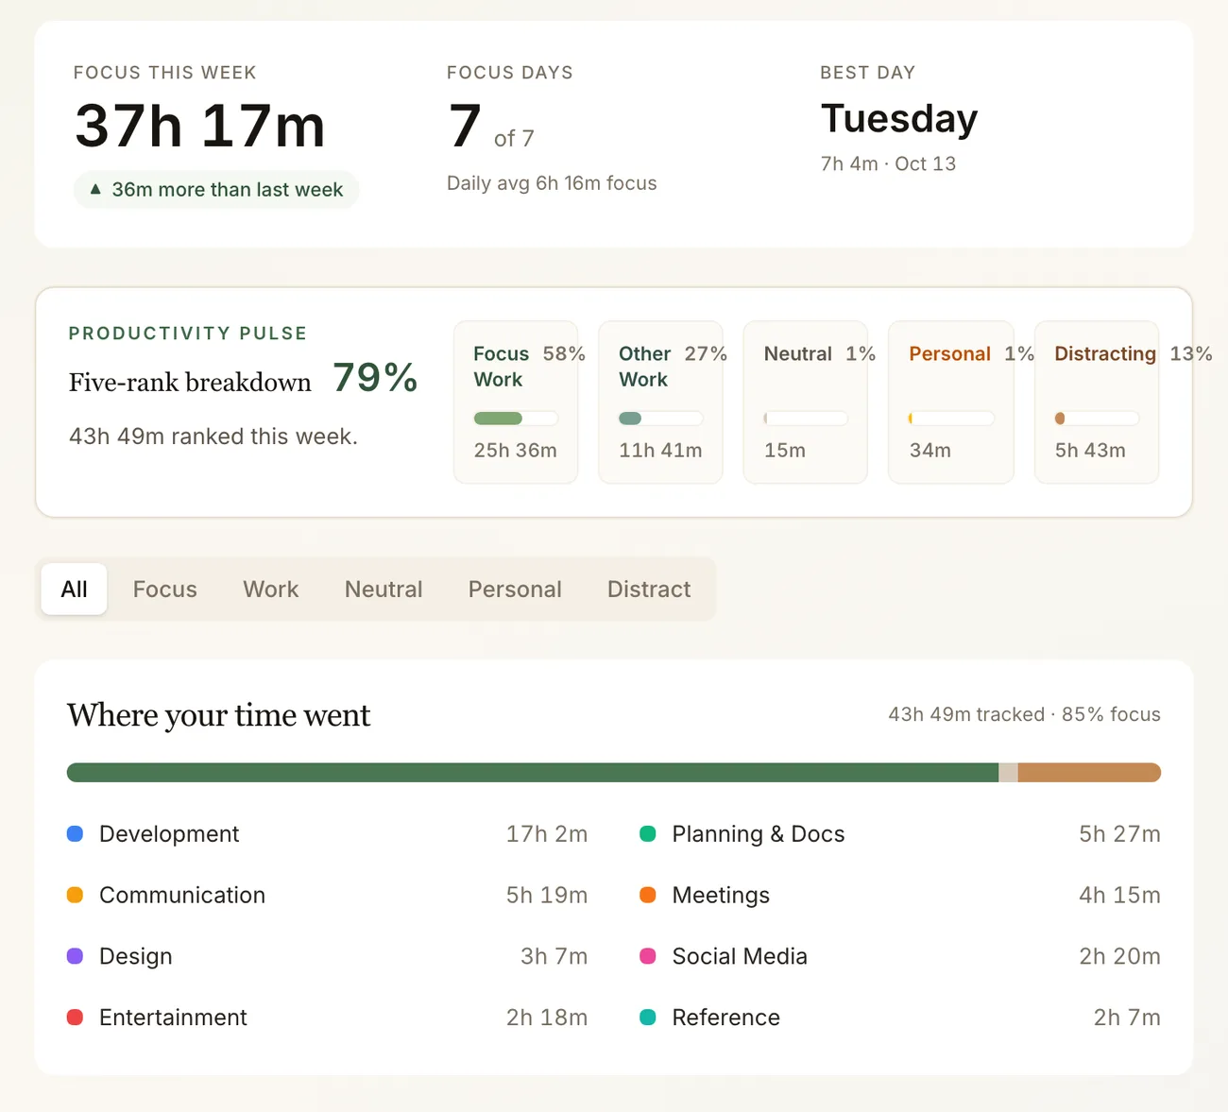Click the green focus segment of time bar
This screenshot has width=1228, height=1112.
pyautogui.click(x=533, y=773)
